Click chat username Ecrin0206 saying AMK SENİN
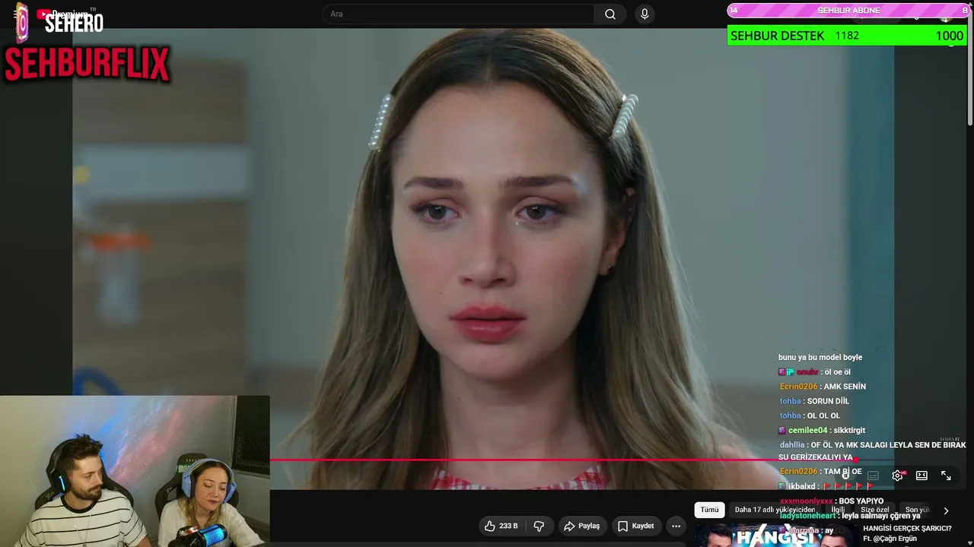974x547 pixels. click(798, 387)
